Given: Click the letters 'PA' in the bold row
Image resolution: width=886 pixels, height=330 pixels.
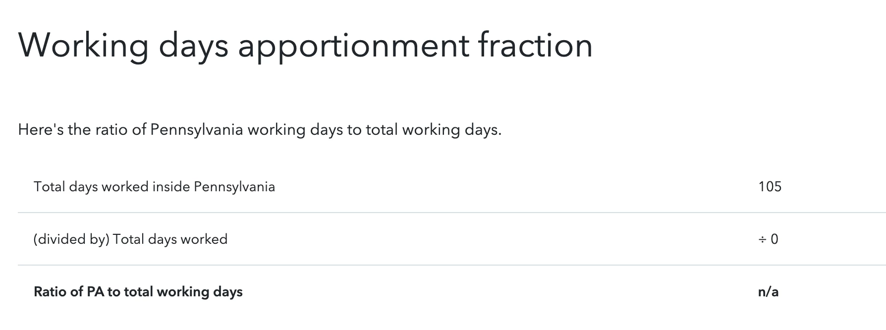Looking at the screenshot, I should coord(95,292).
